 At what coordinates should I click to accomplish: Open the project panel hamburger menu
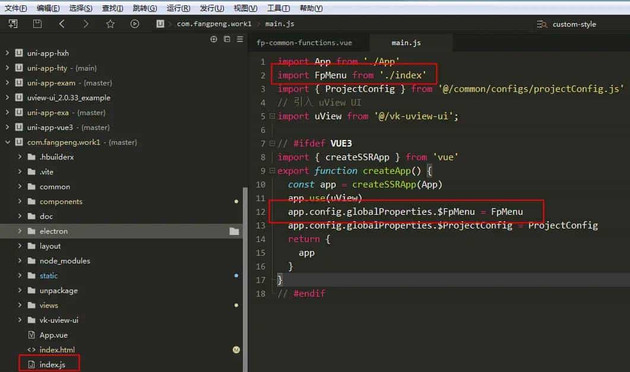click(240, 39)
